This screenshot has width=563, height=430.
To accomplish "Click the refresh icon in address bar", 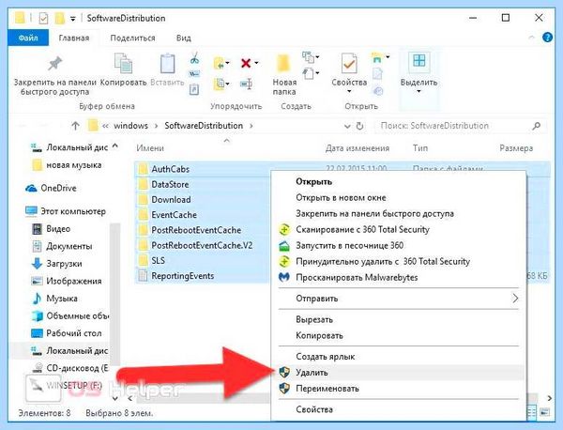I will 359,126.
